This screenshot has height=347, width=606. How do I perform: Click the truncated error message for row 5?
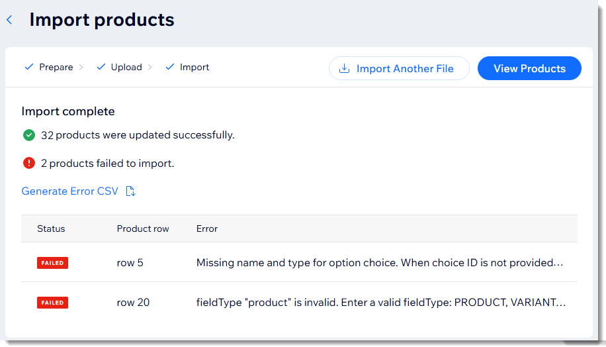tap(379, 263)
